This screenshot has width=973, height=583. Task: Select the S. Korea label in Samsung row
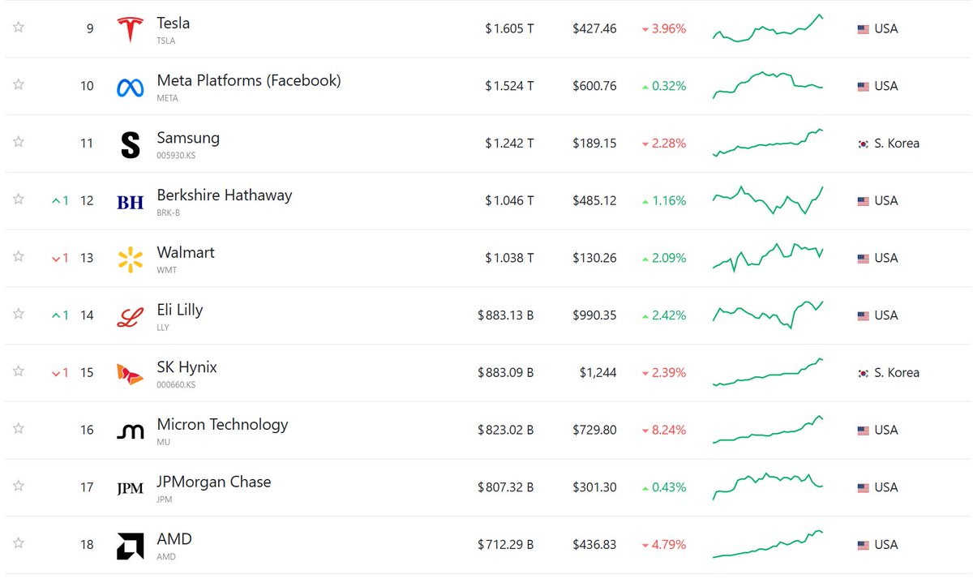click(x=897, y=144)
